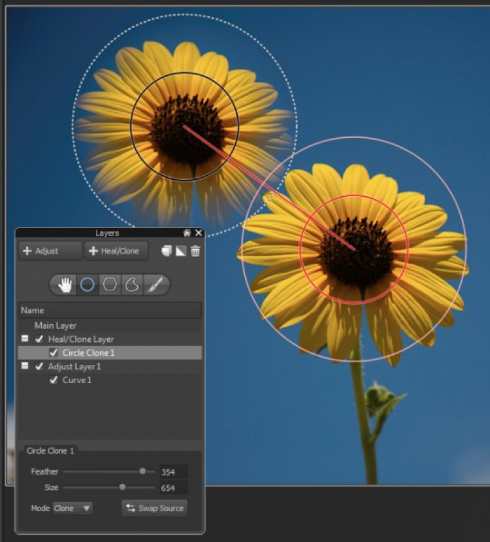Open the Mode dropdown set to Clone
The image size is (490, 542).
[x=73, y=508]
